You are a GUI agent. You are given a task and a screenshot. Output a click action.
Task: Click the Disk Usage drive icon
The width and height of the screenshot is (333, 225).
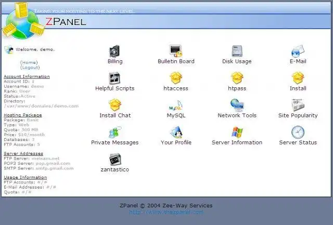tap(237, 51)
